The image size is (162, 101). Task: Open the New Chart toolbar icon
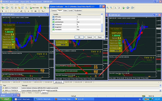coord(2,8)
